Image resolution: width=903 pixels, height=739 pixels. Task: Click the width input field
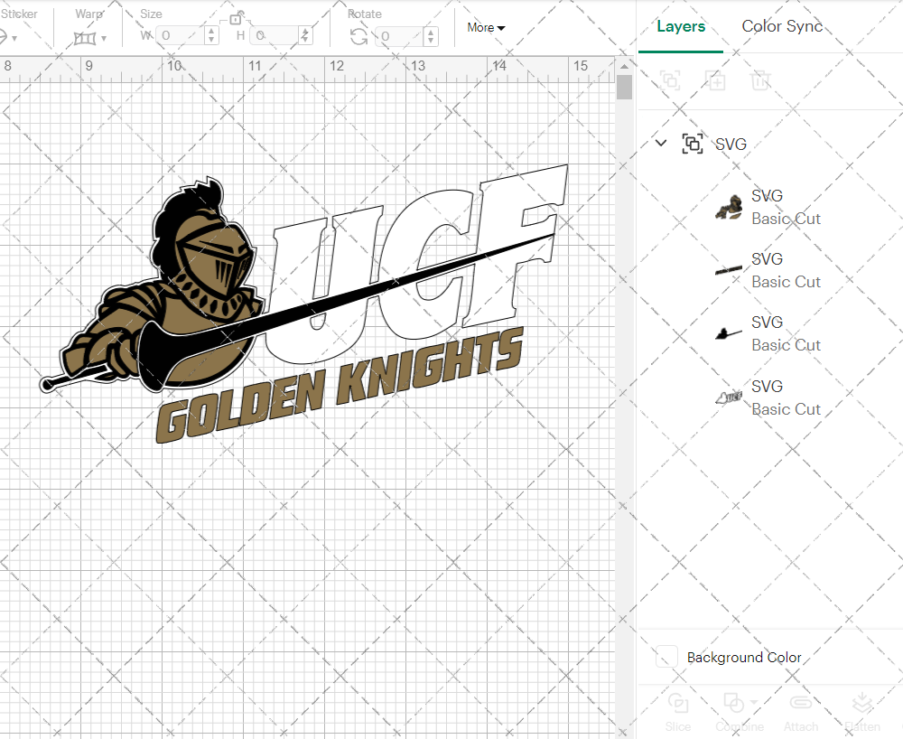coord(181,34)
